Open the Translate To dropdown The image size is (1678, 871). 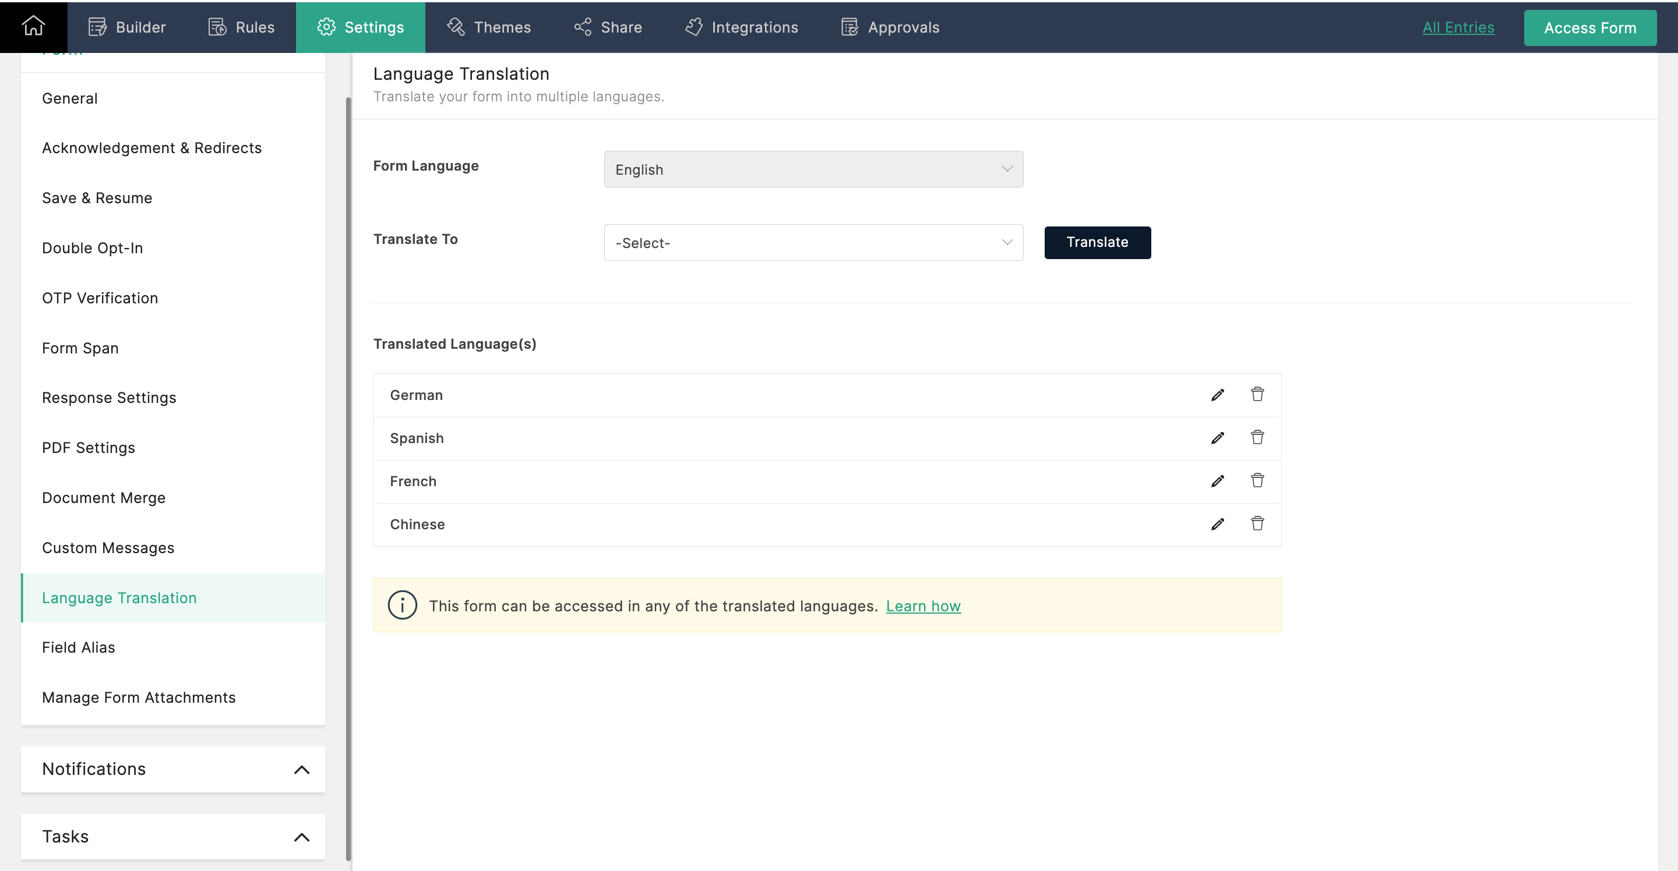813,243
